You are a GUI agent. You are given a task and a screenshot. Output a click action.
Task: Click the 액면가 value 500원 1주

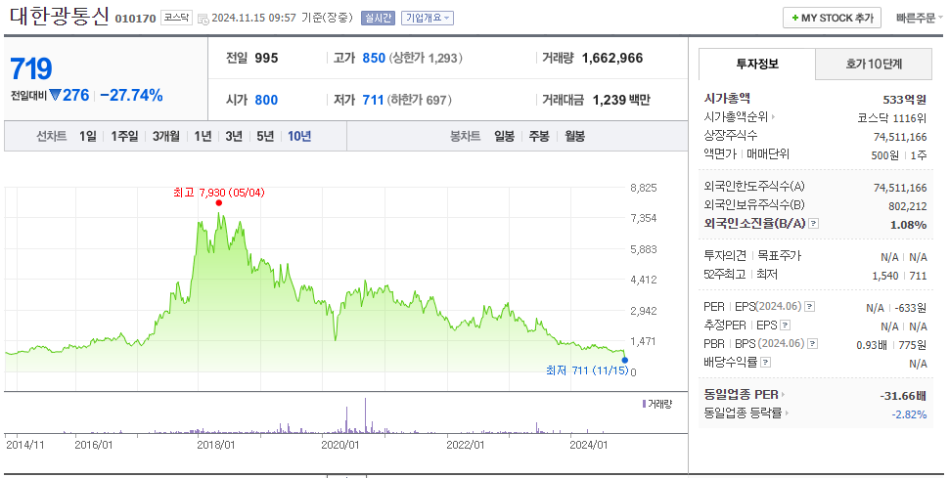click(899, 155)
